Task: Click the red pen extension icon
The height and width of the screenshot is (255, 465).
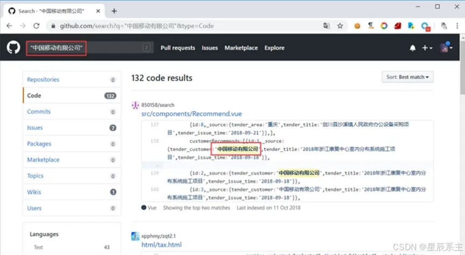Action: 398,26
